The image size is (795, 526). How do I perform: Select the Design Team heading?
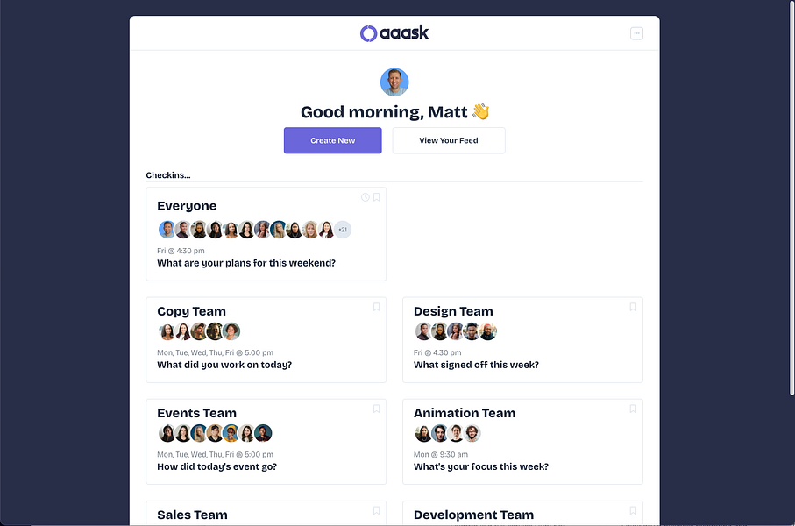click(x=453, y=311)
